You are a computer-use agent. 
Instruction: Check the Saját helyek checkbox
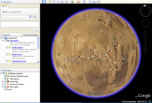4,38
